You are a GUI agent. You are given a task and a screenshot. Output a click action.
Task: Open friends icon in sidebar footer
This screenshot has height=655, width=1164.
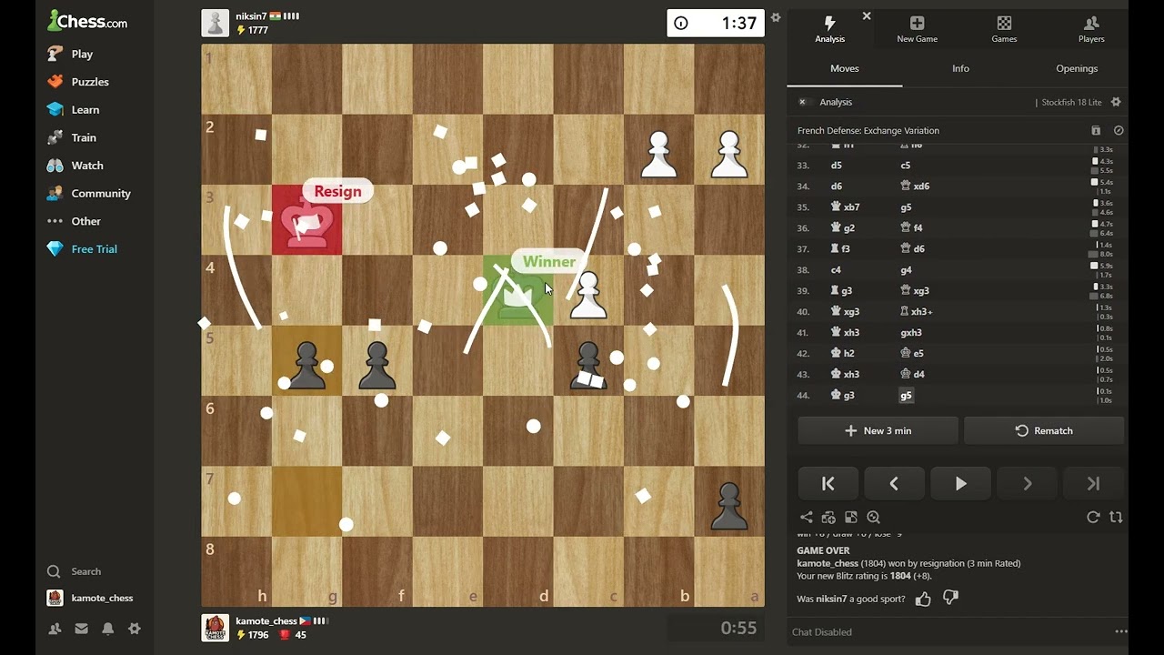click(x=55, y=629)
